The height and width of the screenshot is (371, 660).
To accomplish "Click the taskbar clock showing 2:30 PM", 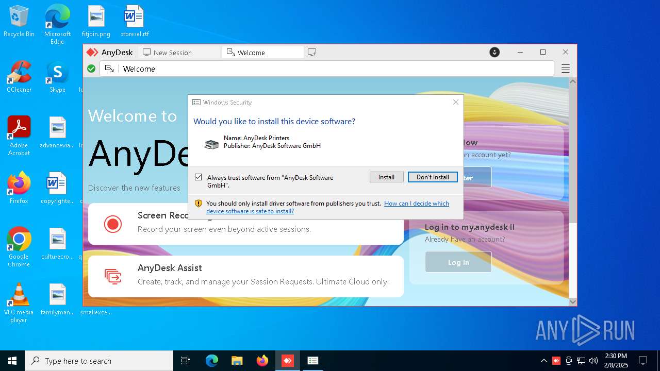I will pyautogui.click(x=616, y=361).
